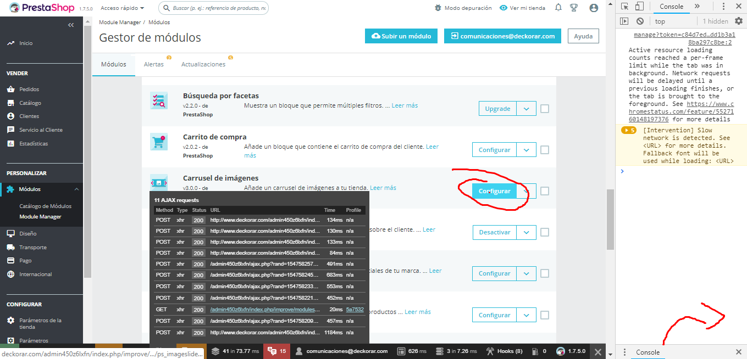Switch to the Alertas tab
Viewport: 747px width, 359px height.
[x=154, y=64]
